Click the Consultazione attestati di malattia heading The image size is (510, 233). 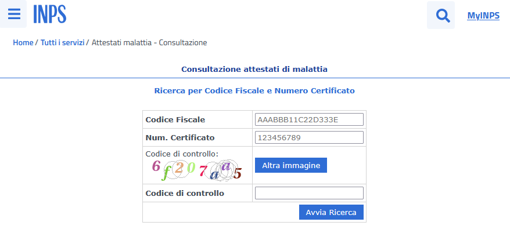(254, 70)
